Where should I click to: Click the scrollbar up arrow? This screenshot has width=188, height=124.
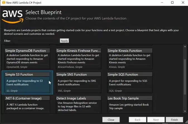185,46
